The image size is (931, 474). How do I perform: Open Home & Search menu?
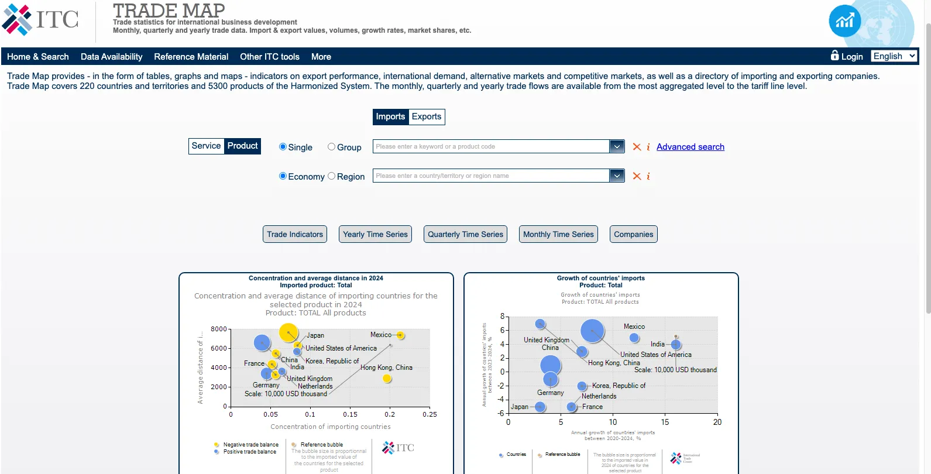coord(38,57)
